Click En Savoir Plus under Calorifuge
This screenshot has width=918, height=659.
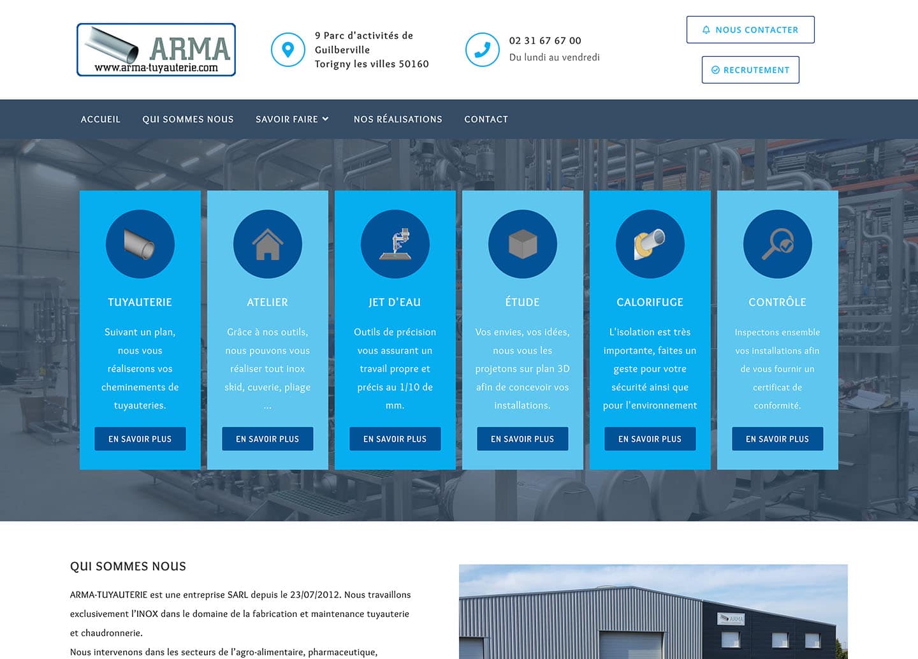pos(650,439)
